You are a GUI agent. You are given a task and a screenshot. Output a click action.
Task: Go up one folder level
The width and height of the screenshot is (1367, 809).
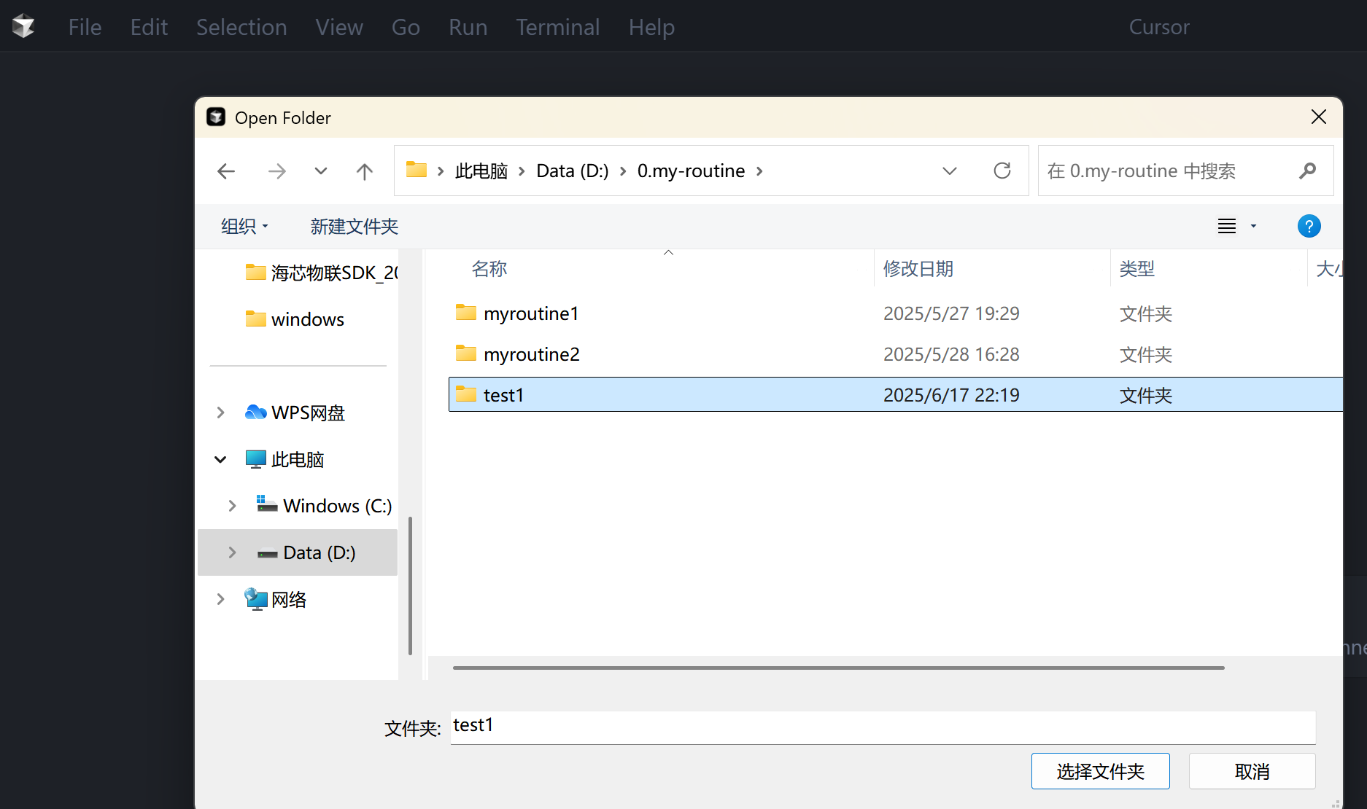point(365,171)
